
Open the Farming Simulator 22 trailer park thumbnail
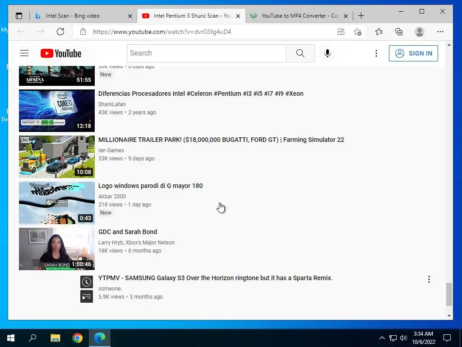pos(57,157)
